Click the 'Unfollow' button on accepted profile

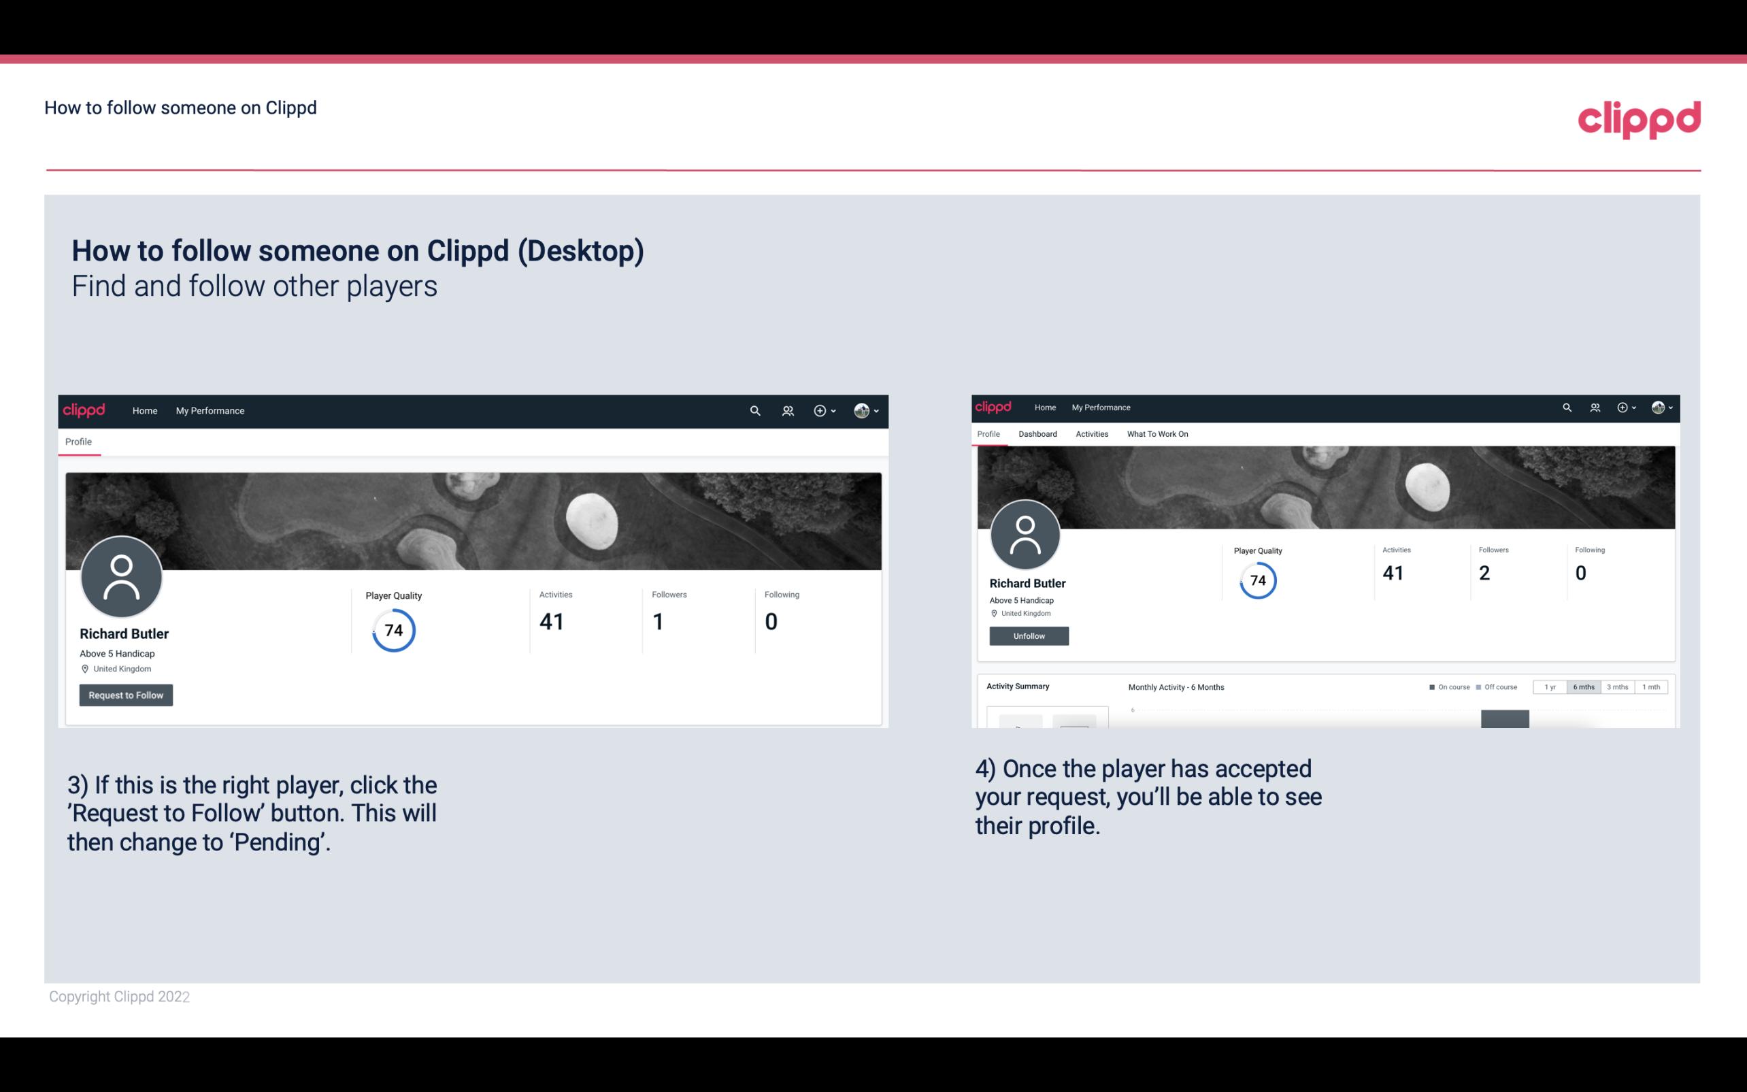[1029, 634]
